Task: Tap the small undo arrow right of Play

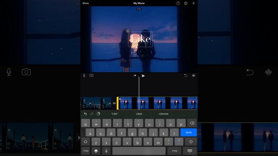Action: [x=185, y=75]
